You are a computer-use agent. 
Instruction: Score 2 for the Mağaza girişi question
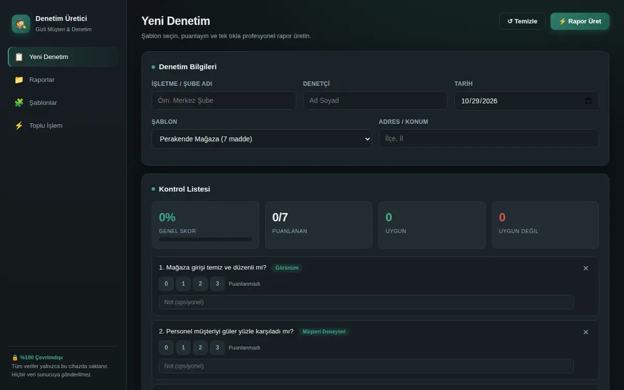tap(200, 284)
